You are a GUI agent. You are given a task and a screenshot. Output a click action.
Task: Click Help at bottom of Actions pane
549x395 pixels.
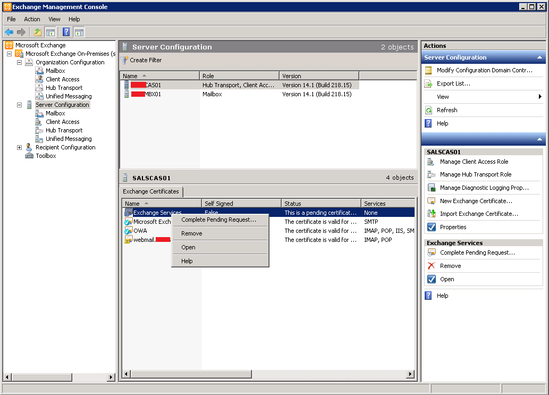pyautogui.click(x=443, y=296)
